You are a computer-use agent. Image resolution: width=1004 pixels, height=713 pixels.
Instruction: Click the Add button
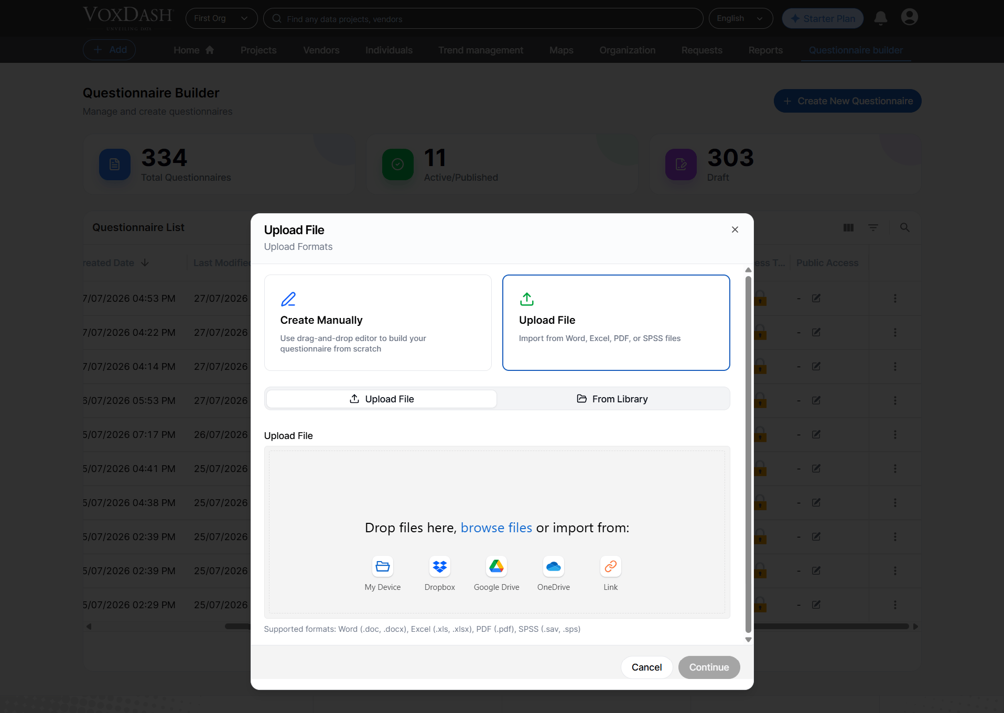pyautogui.click(x=109, y=50)
